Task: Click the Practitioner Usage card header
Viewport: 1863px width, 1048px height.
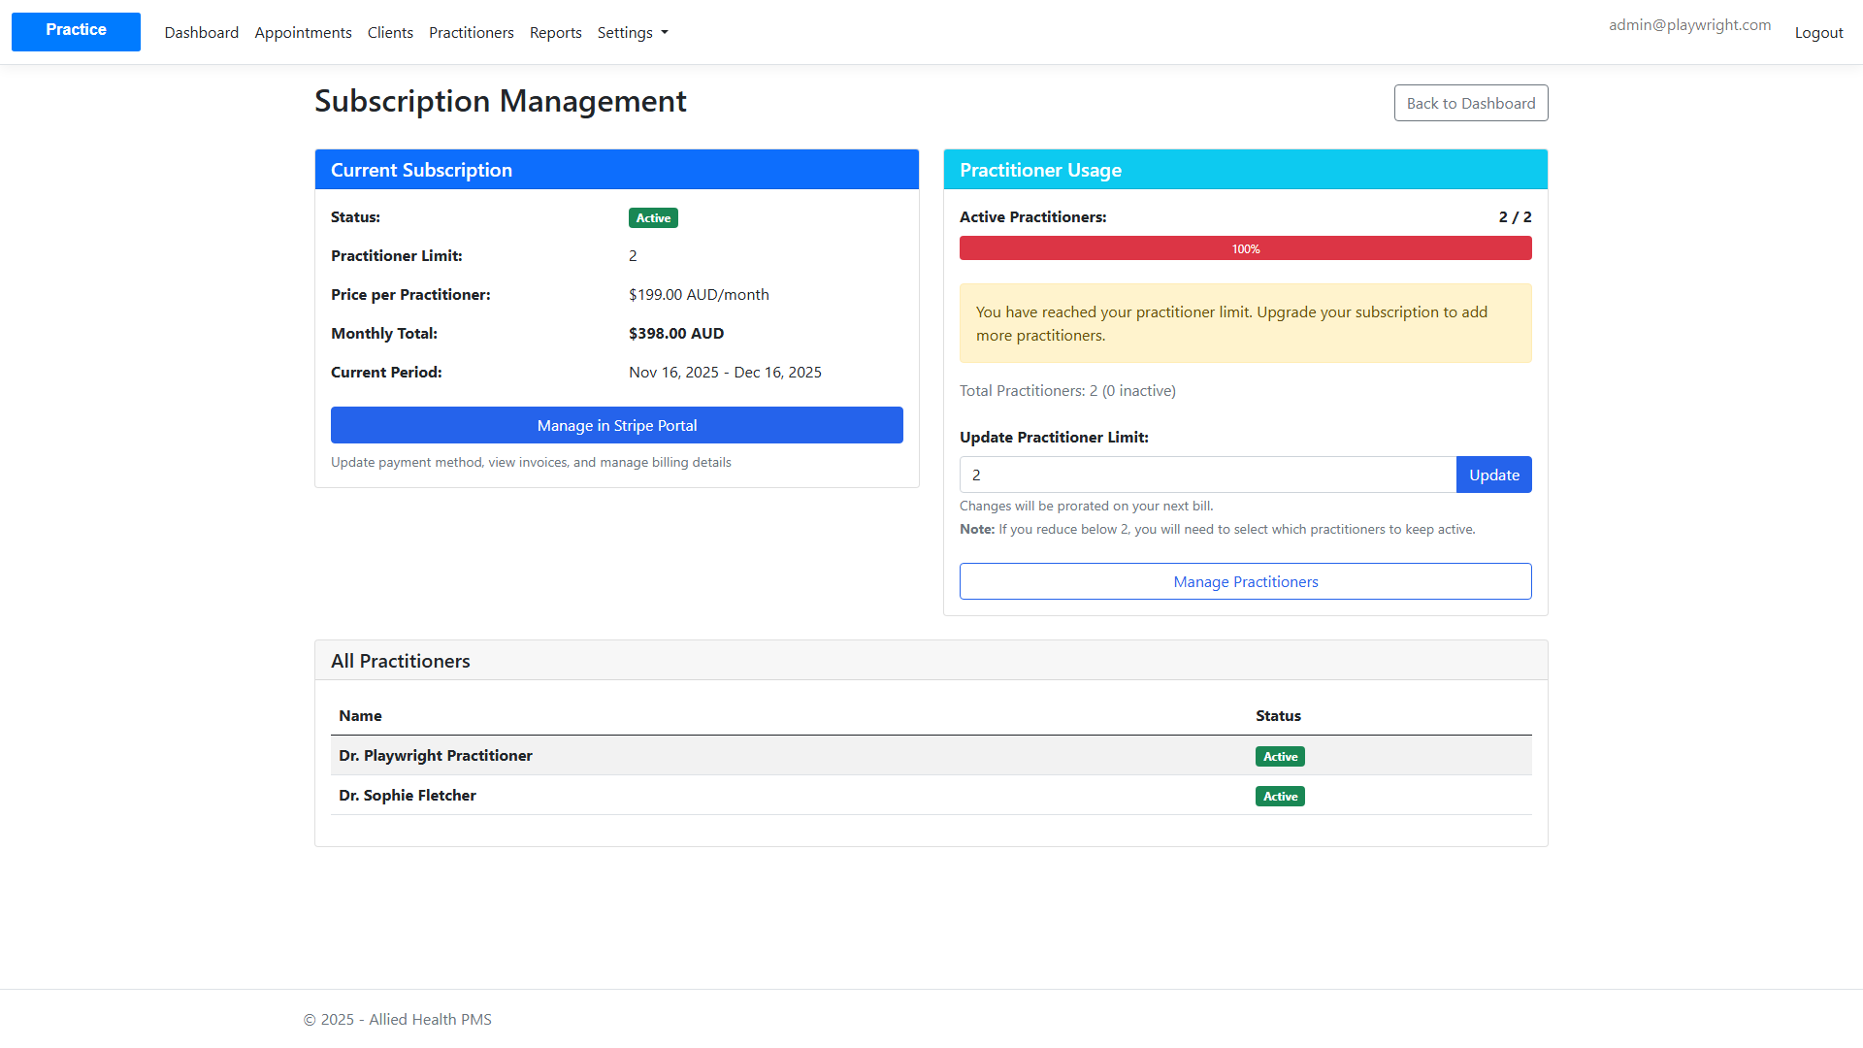Action: click(1246, 170)
